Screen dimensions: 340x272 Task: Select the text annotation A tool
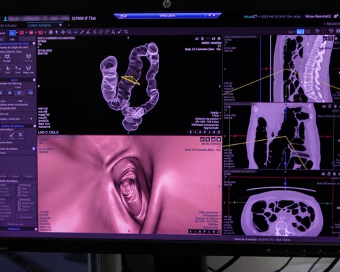[x=113, y=32]
